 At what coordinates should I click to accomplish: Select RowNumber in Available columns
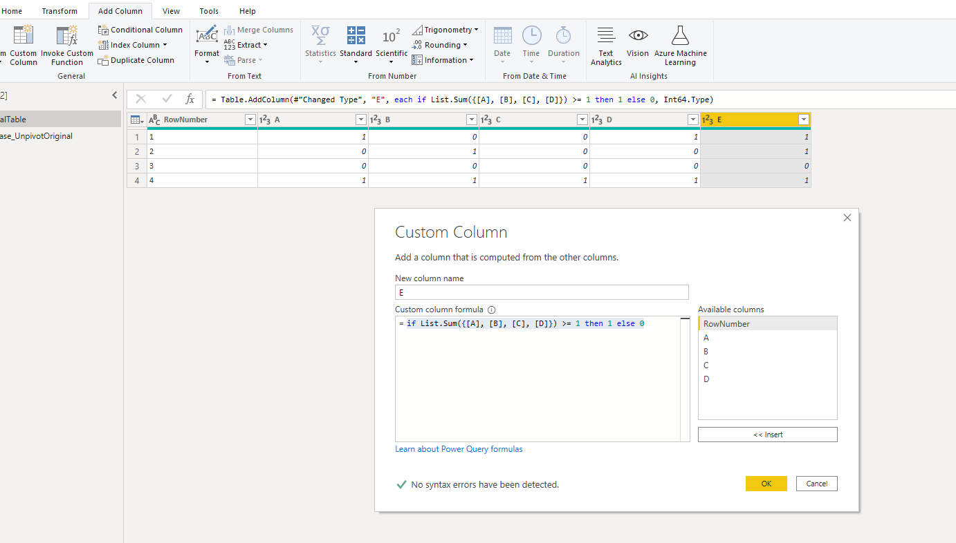coord(768,323)
